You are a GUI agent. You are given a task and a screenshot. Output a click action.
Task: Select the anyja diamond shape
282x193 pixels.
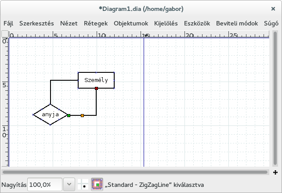click(x=51, y=115)
